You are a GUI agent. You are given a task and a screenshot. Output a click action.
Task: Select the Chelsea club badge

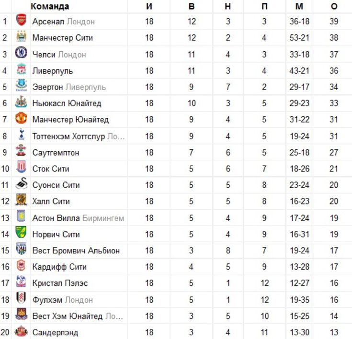point(21,53)
